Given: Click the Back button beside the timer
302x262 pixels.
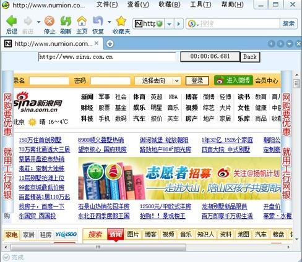Looking at the screenshot, I should tap(250, 57).
